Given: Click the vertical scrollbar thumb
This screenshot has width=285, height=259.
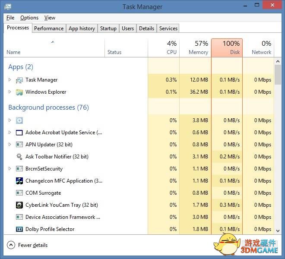Looking at the screenshot, I should pyautogui.click(x=278, y=75).
